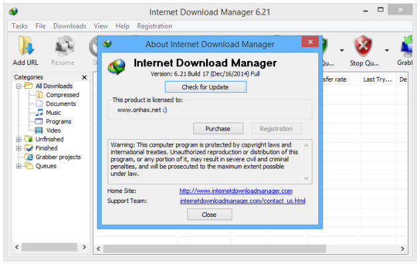
Task: Open the Tasks menu
Action: click(19, 26)
